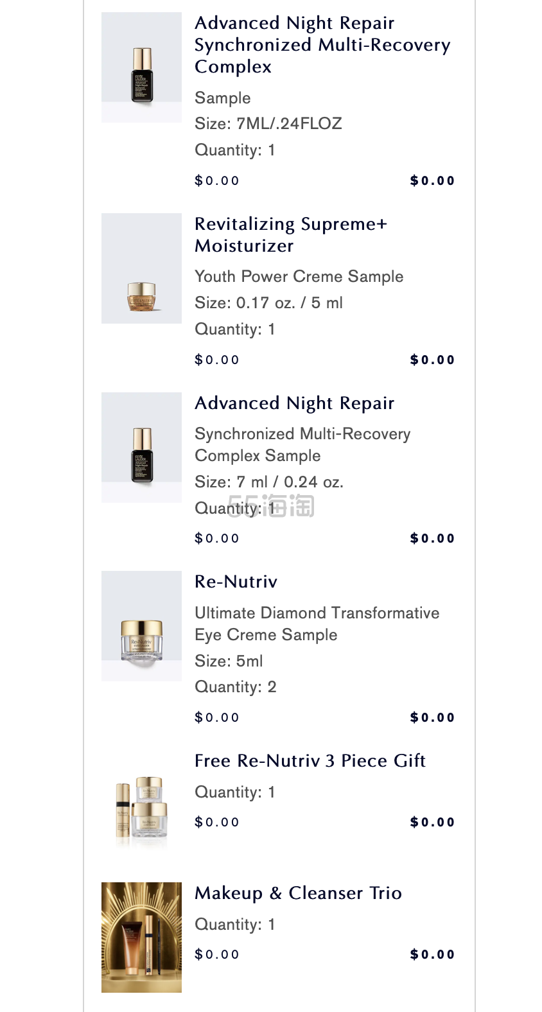The width and height of the screenshot is (542, 1012).
Task: Click the gray Synchronized Multi-Recovery Complex Sample subtitle
Action: coord(302,445)
